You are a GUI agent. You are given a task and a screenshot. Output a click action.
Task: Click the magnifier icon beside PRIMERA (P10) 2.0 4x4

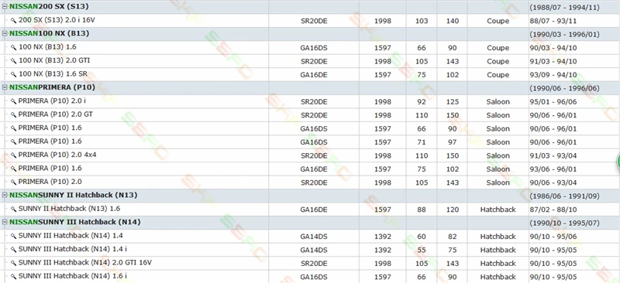(x=13, y=155)
